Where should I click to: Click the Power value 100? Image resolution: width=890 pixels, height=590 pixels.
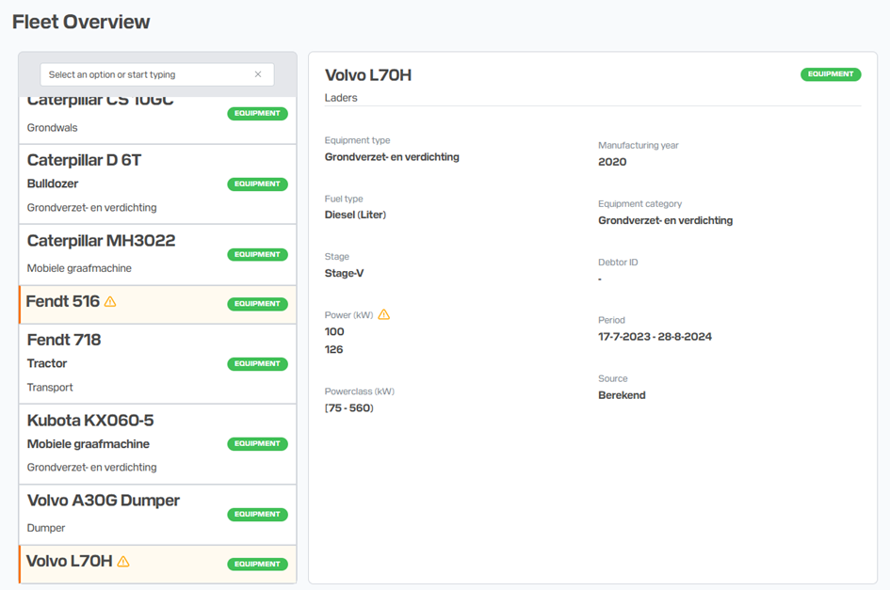[x=334, y=332]
